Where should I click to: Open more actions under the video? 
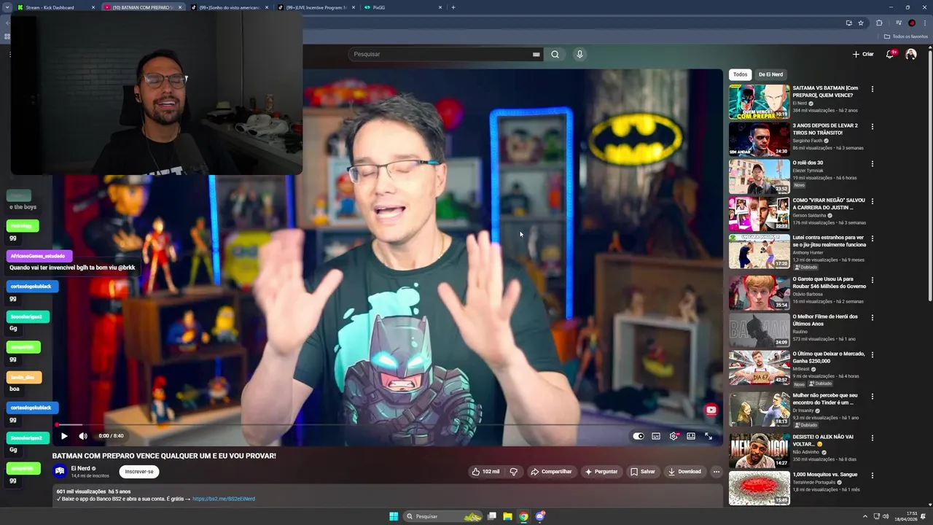[717, 472]
